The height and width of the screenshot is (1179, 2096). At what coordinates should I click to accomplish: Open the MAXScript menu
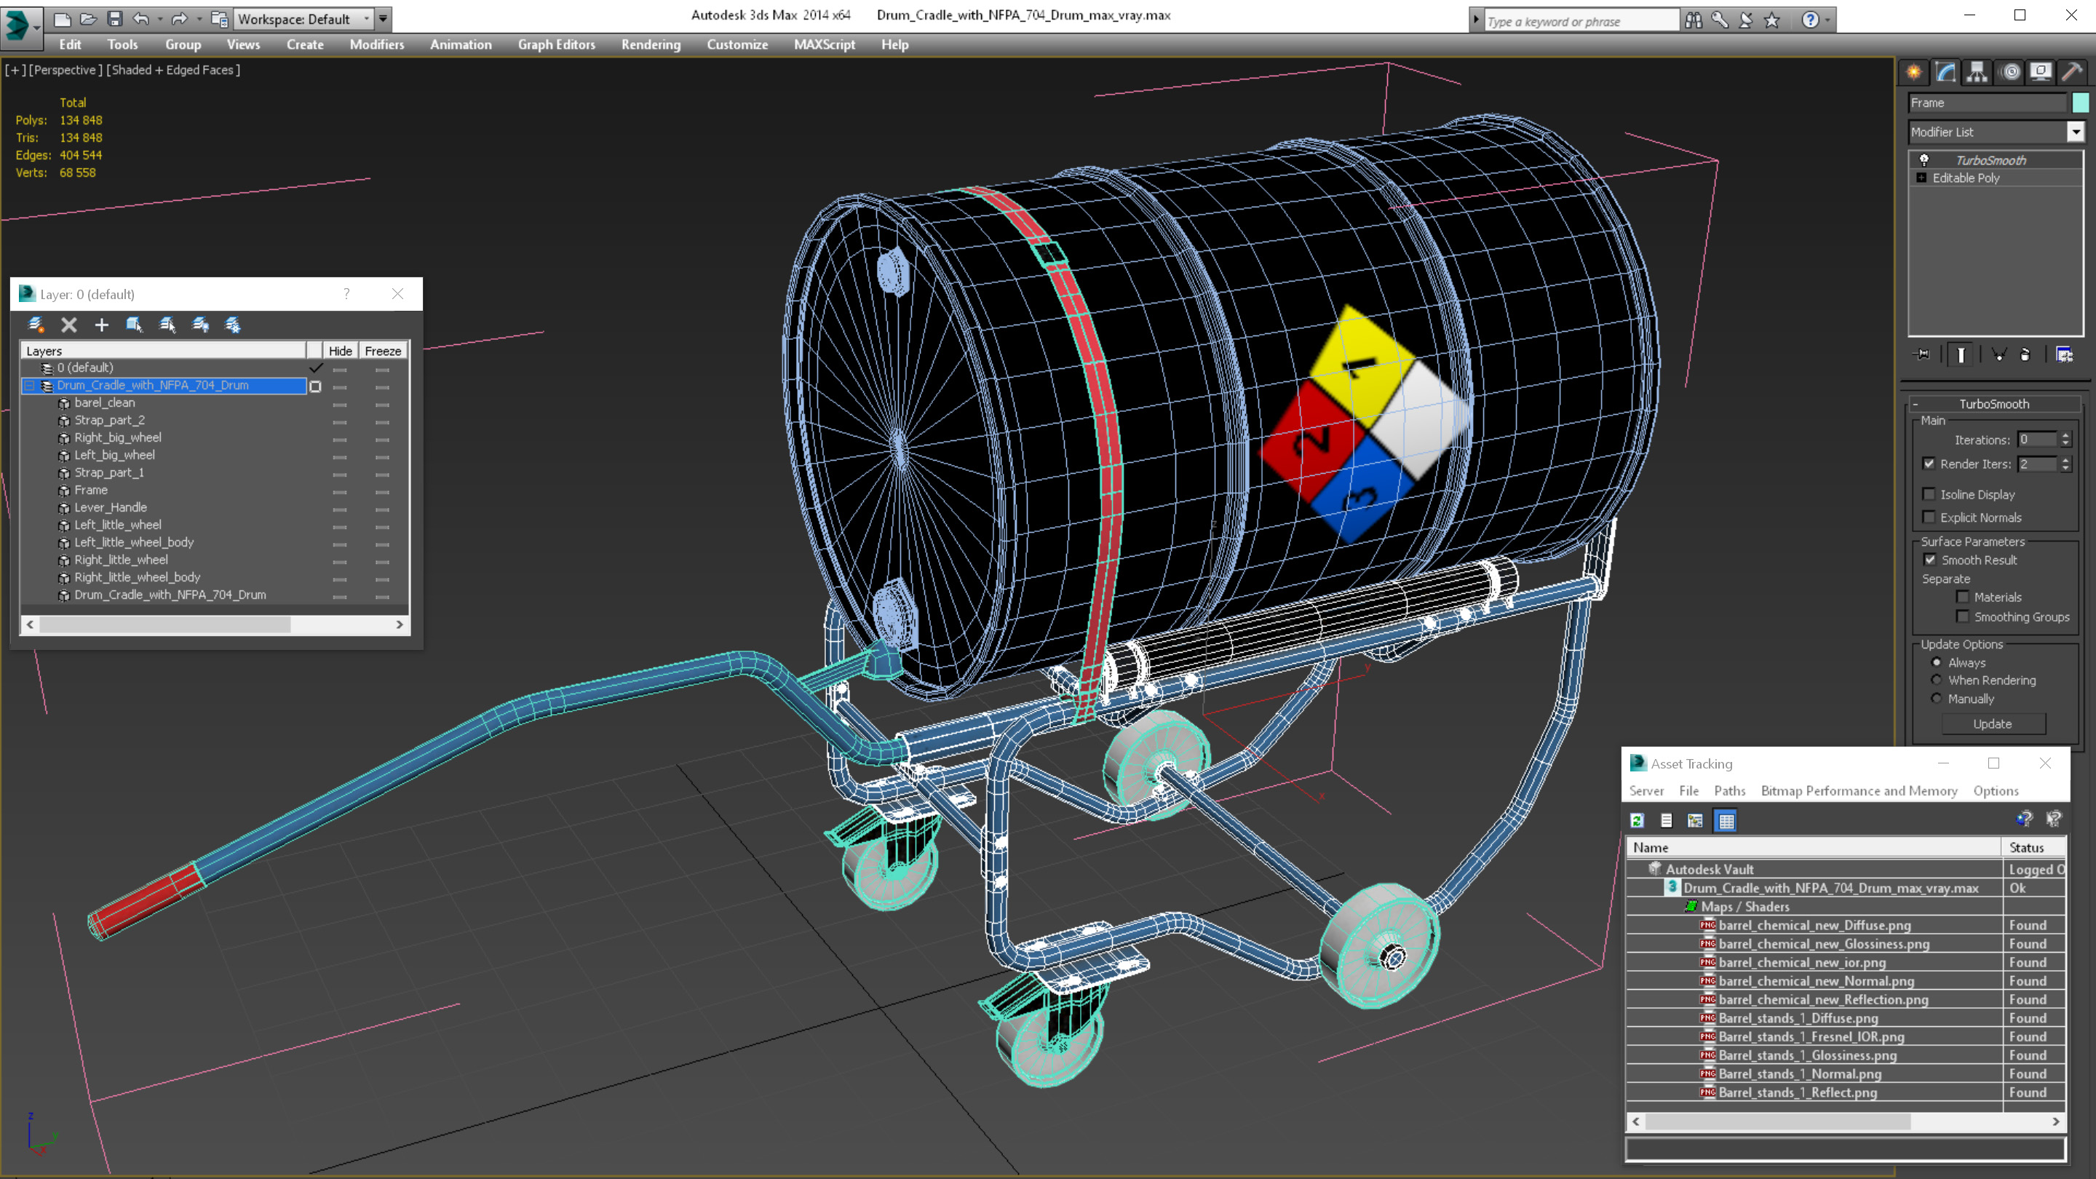click(825, 44)
